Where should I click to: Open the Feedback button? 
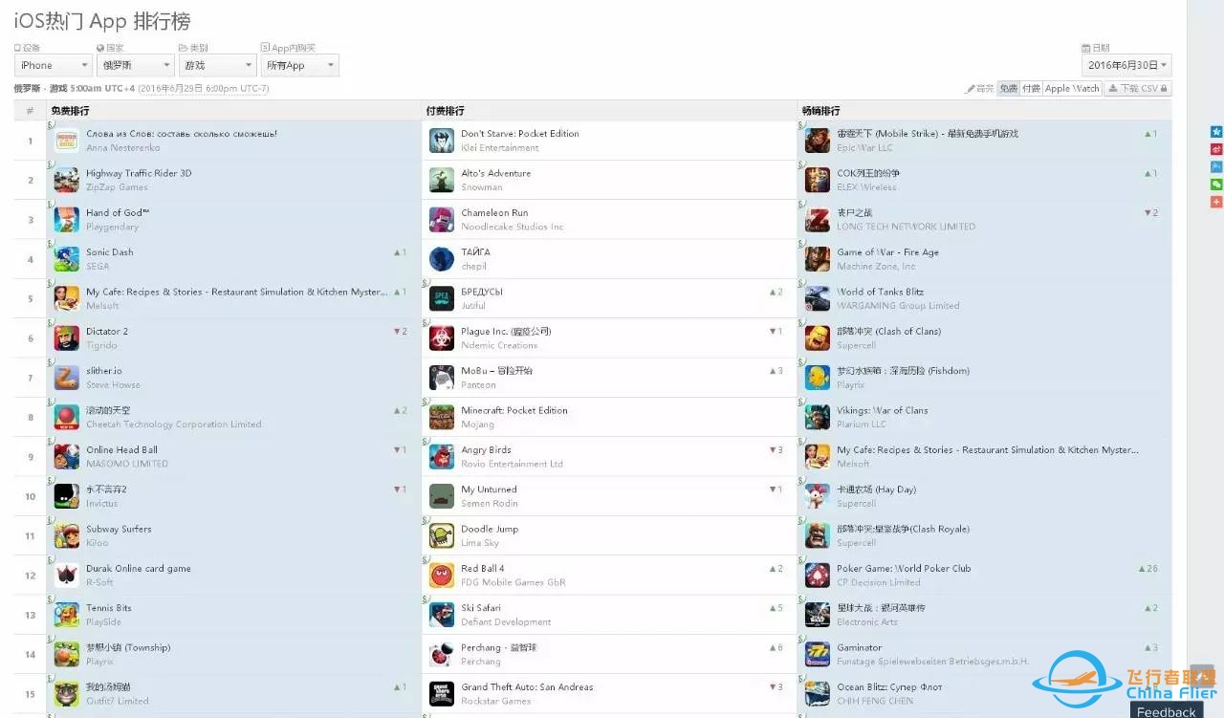(1166, 711)
